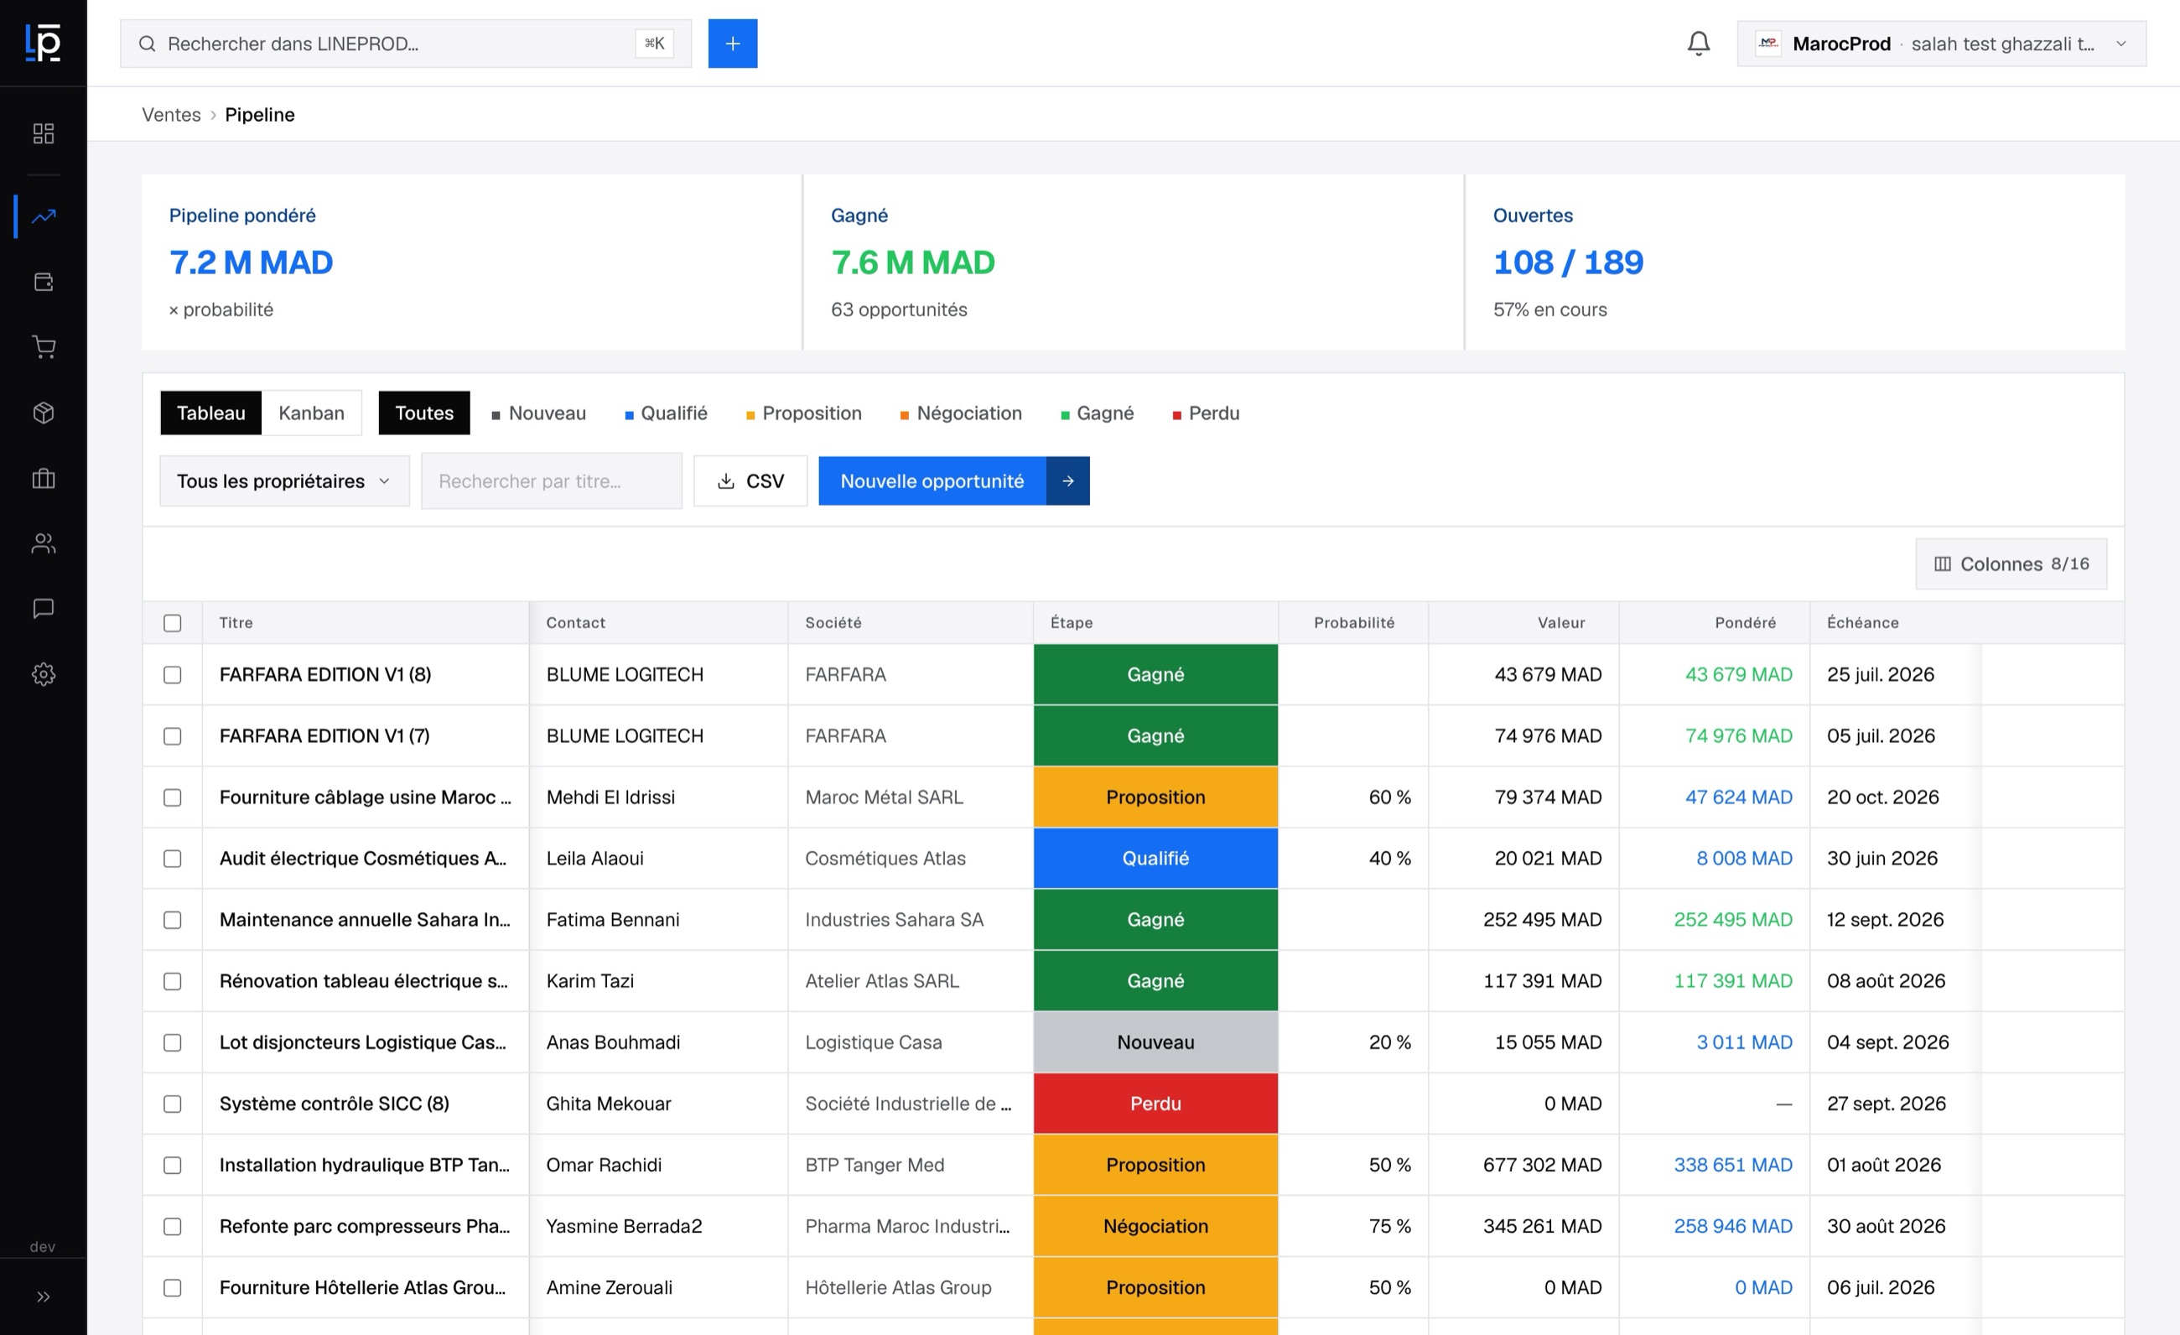The width and height of the screenshot is (2180, 1335).
Task: Open the dashboard grid icon in sidebar
Action: pos(44,133)
